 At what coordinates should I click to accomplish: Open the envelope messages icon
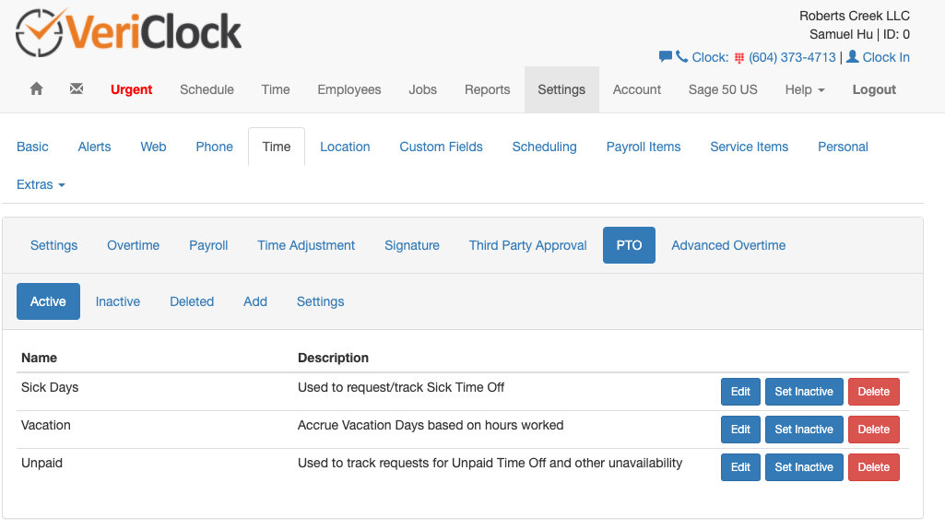click(x=77, y=89)
